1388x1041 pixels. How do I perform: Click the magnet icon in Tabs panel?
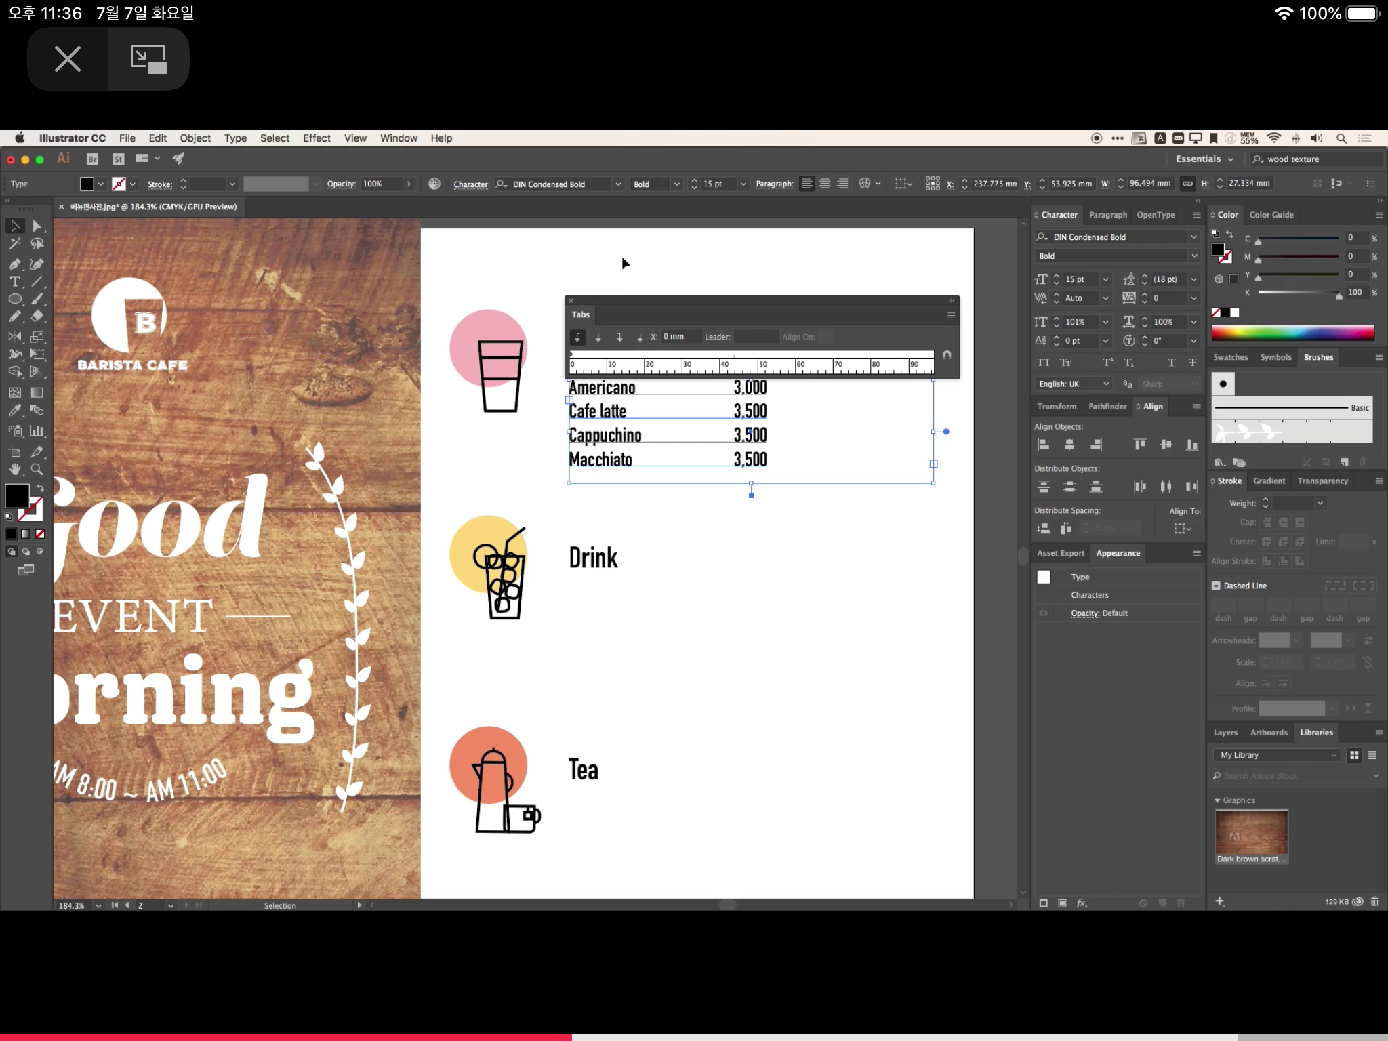tap(947, 355)
